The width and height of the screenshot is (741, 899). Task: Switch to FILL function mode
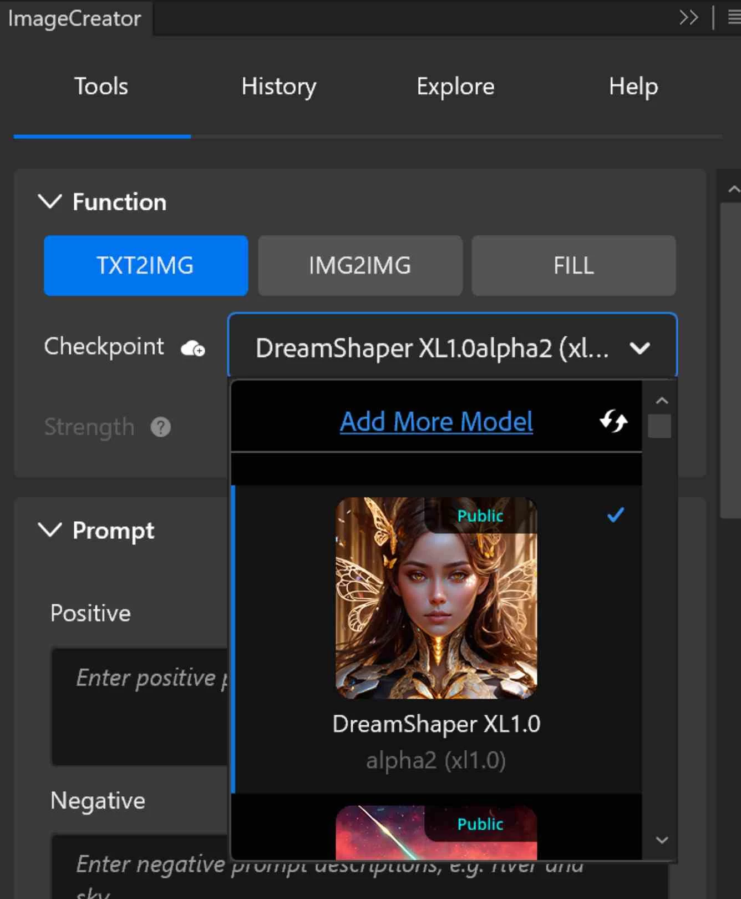click(x=573, y=266)
